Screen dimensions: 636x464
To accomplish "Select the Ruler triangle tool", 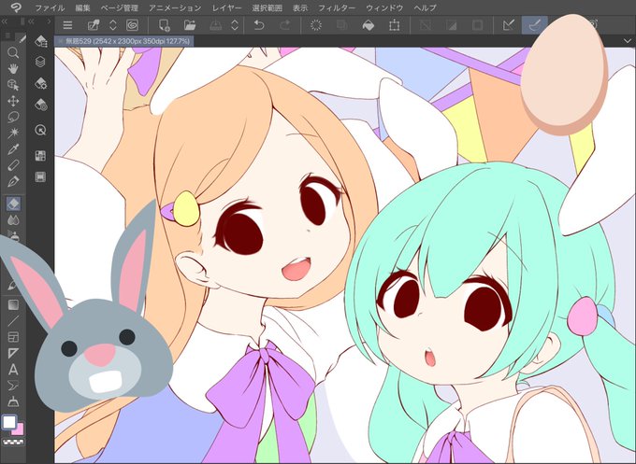I will click(13, 353).
